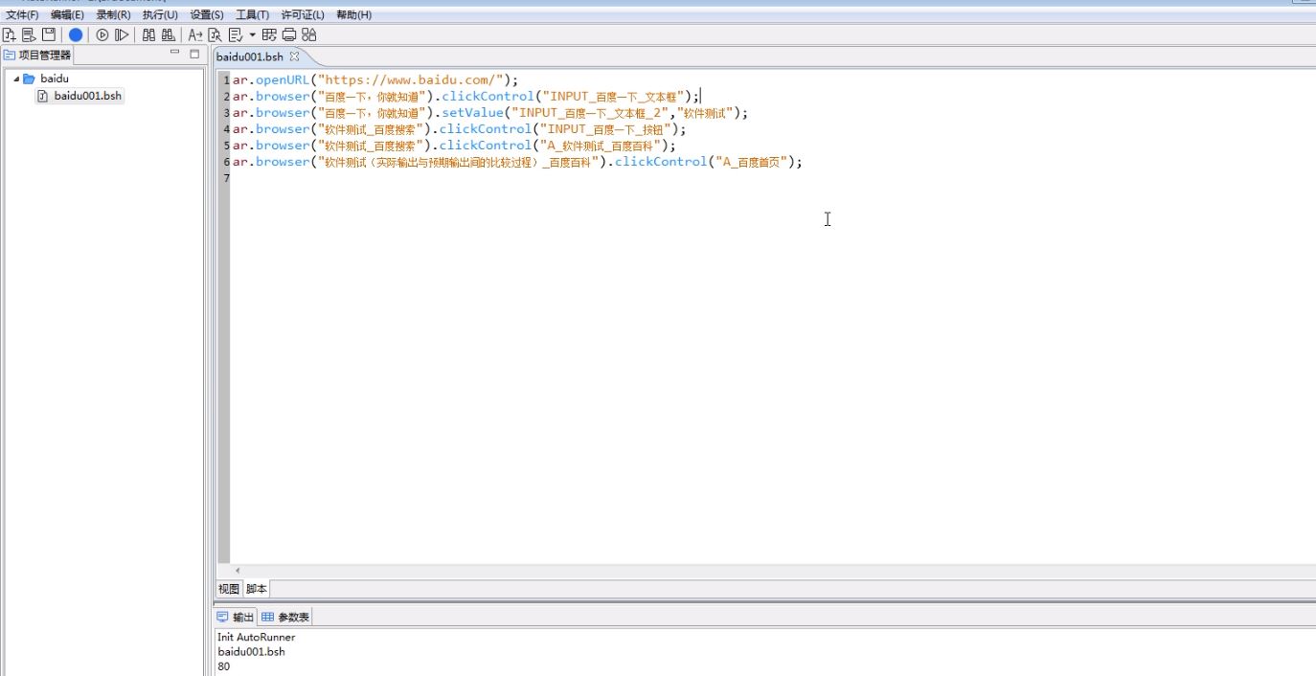1316x676 pixels.
Task: Click the new script file icon
Action: [x=10, y=34]
